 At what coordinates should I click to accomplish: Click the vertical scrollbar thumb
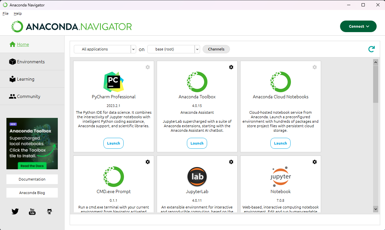point(376,84)
